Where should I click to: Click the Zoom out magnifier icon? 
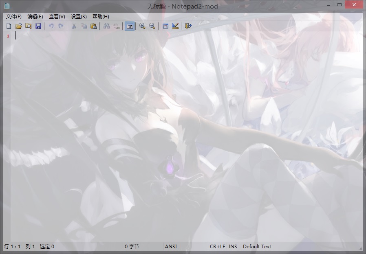[152, 26]
